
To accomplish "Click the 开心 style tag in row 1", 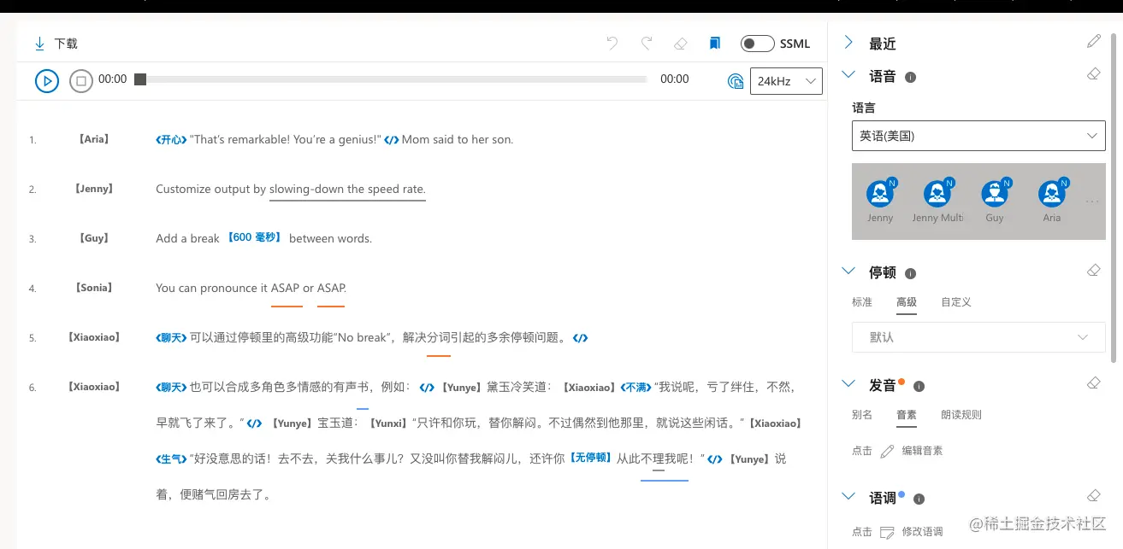I will click(171, 139).
